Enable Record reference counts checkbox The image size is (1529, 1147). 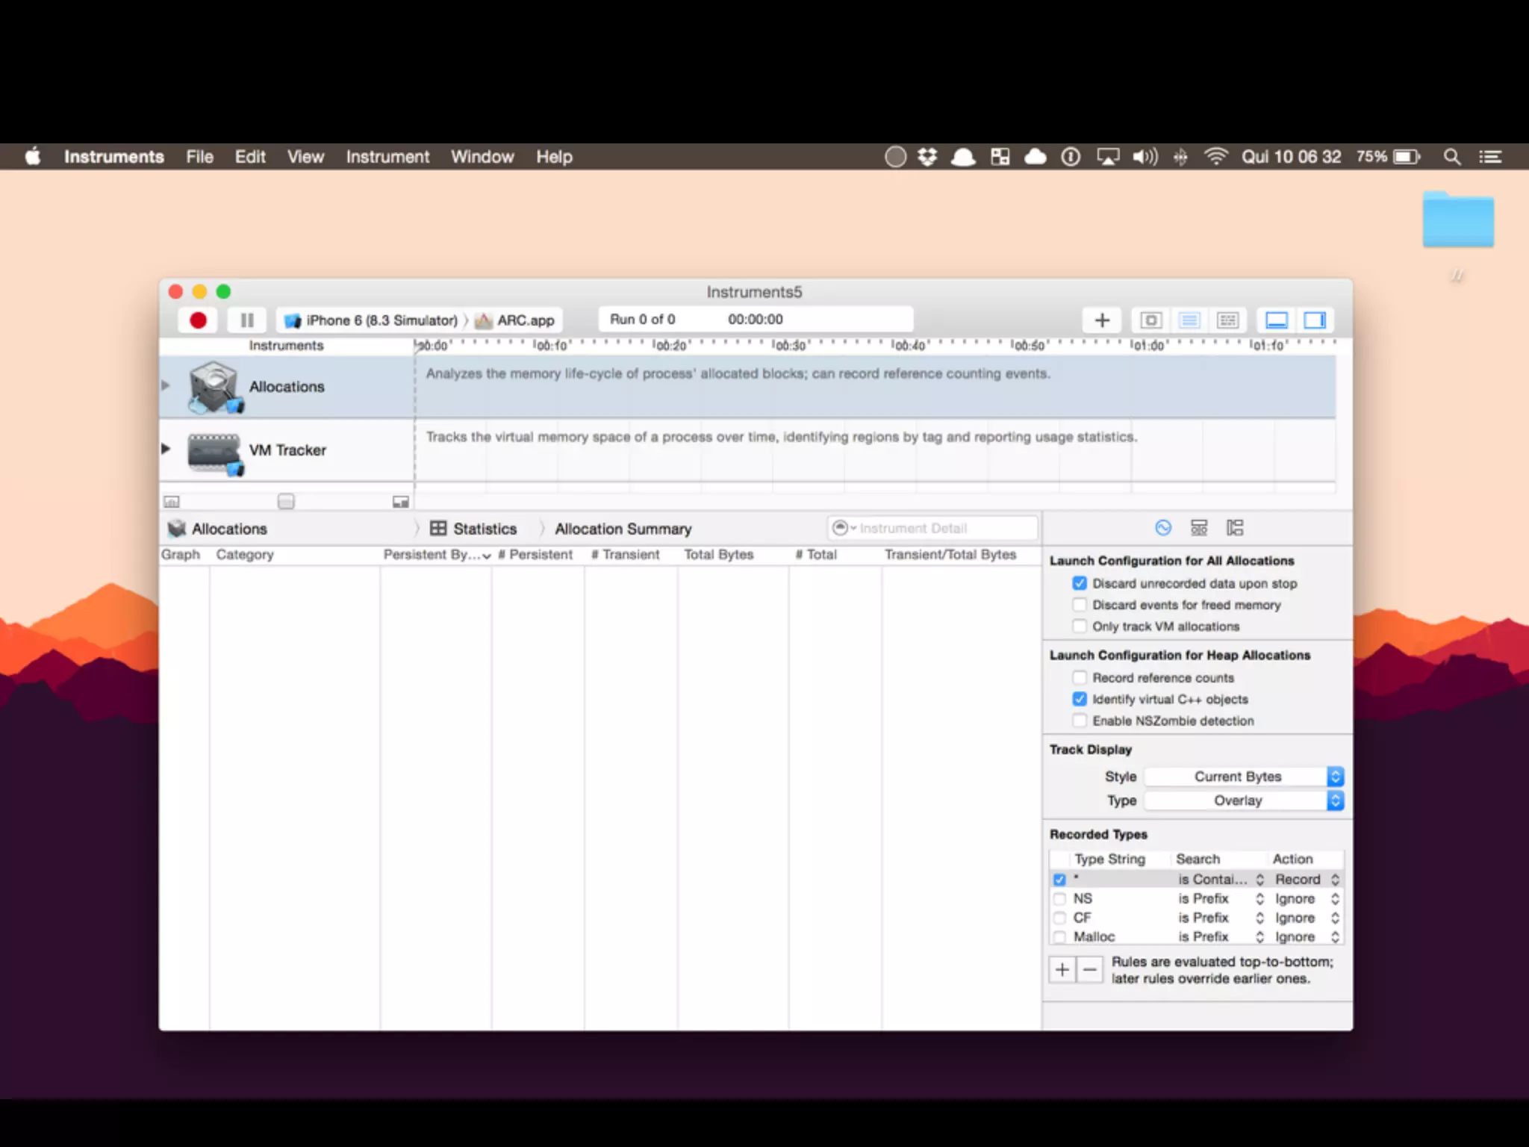(1080, 678)
